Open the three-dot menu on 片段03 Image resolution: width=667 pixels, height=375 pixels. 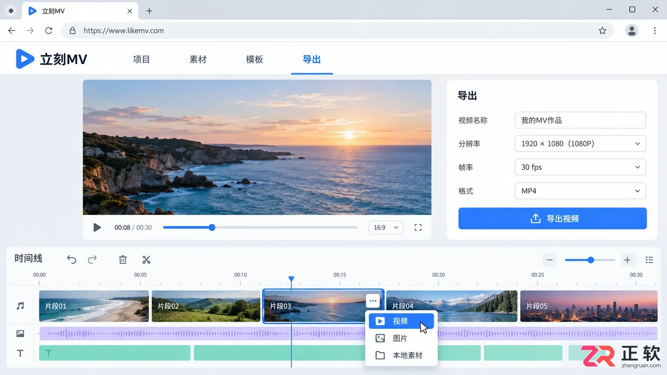coord(373,301)
